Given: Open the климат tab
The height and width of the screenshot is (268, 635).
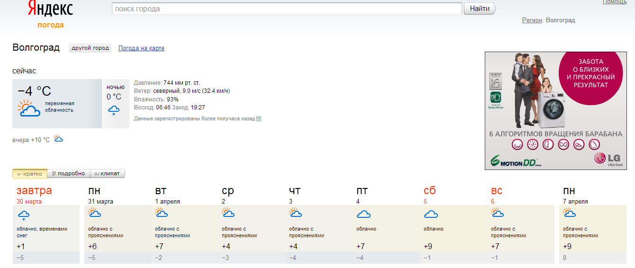Looking at the screenshot, I should click(x=107, y=174).
